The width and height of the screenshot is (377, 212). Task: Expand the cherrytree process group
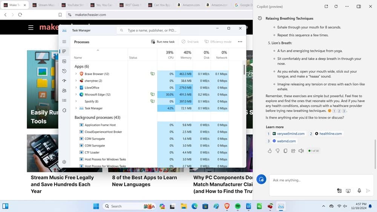[76, 81]
